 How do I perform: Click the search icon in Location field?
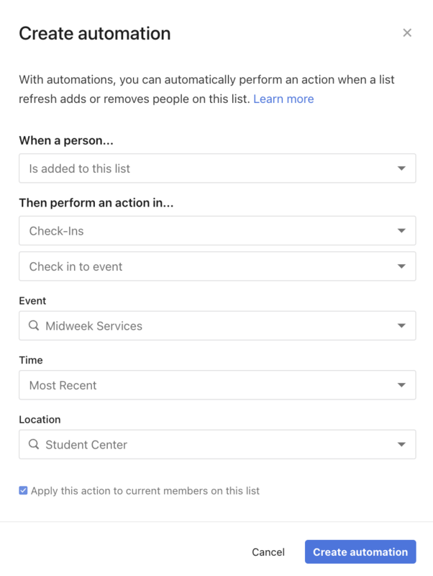(34, 444)
